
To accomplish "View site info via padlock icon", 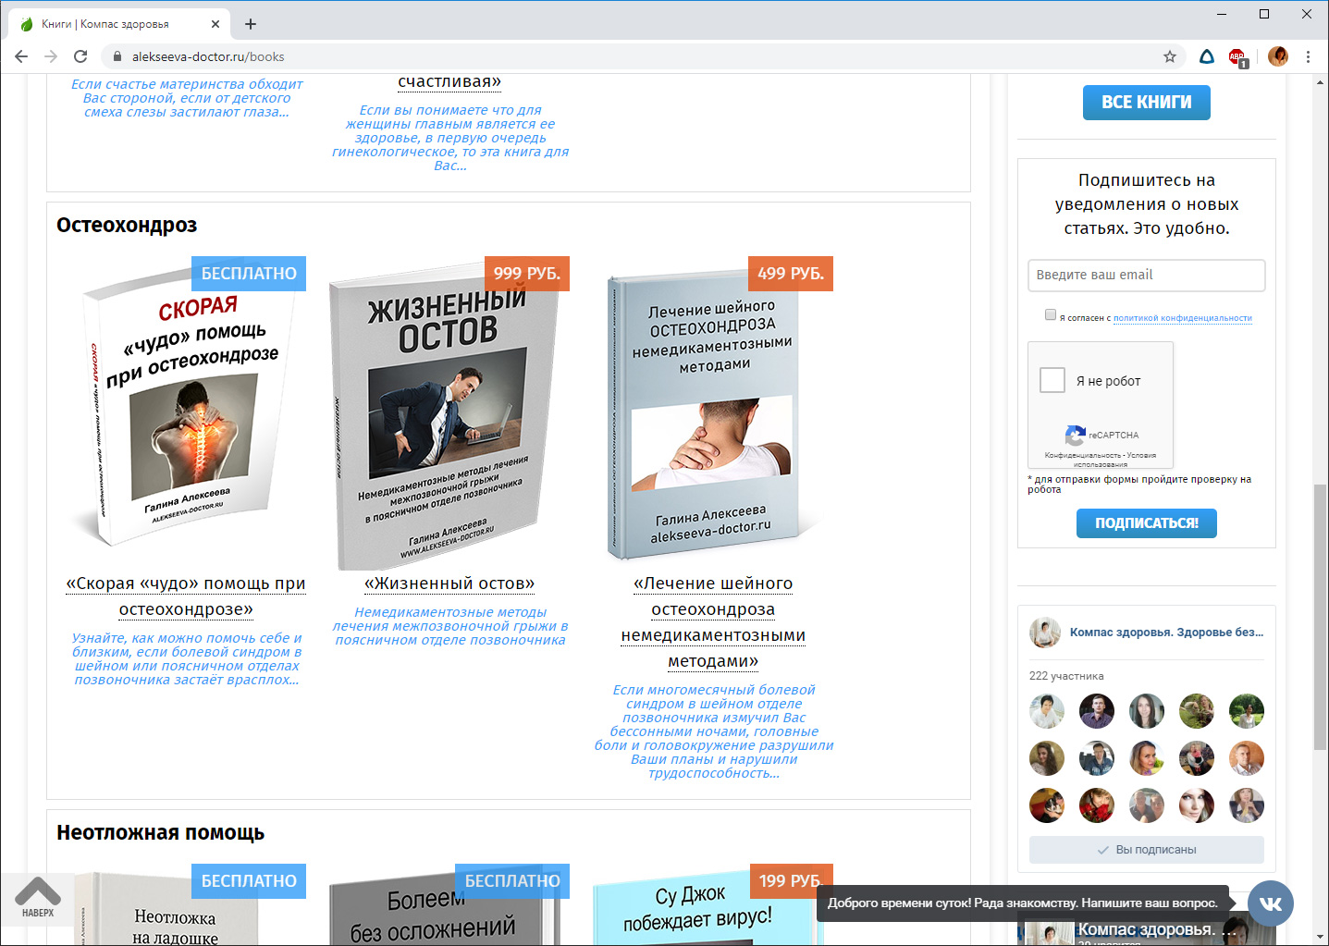I will coord(117,56).
